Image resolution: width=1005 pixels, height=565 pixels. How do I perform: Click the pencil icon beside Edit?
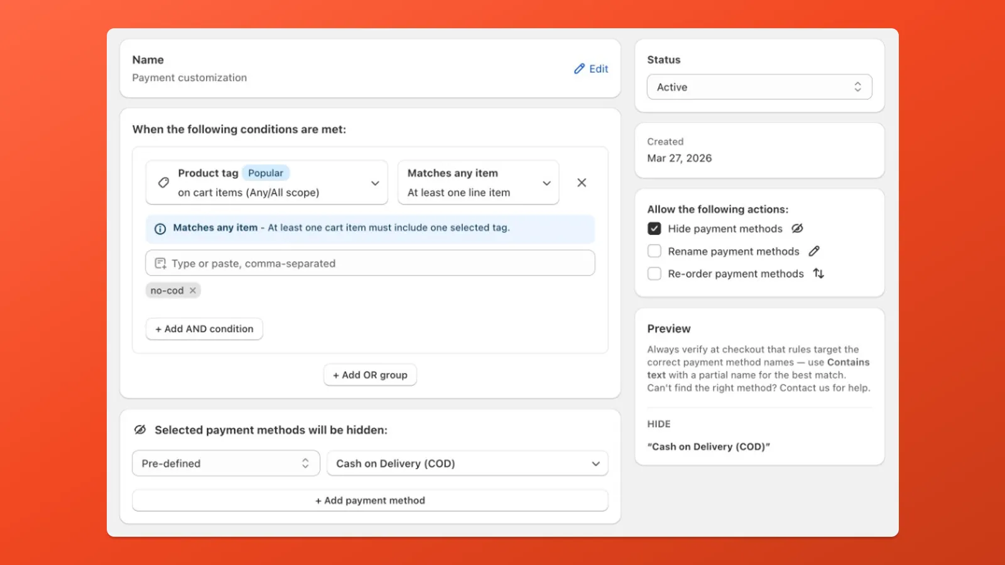coord(579,69)
